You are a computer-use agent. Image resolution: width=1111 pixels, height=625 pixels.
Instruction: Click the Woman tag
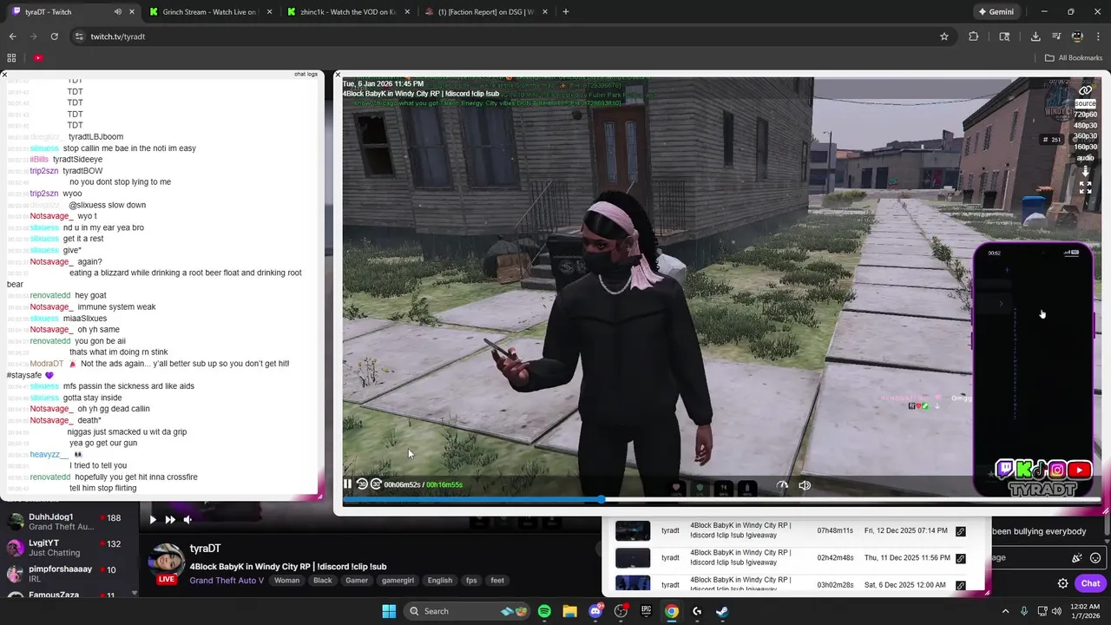coord(286,580)
